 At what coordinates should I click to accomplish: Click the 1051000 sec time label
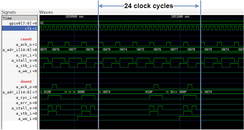(180, 17)
